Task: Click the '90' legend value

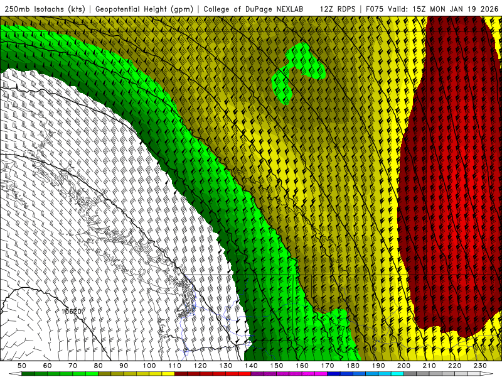Action: click(x=124, y=366)
